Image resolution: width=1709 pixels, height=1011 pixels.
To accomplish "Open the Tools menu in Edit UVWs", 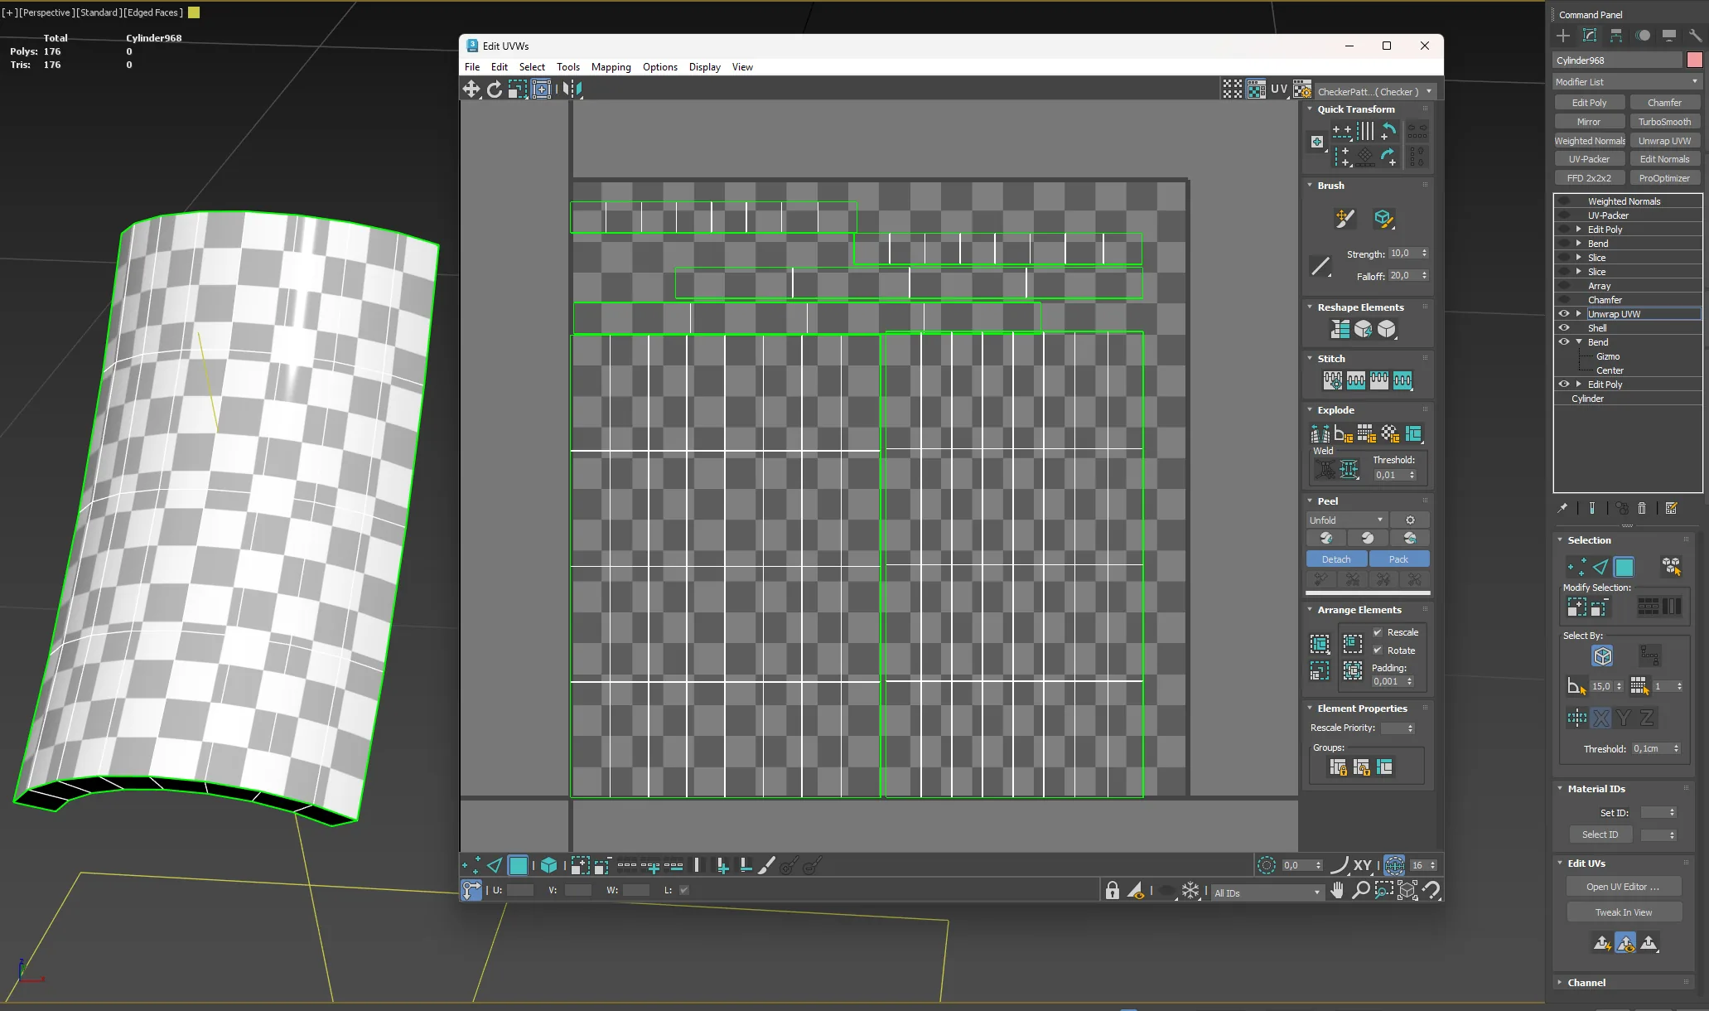I will [567, 67].
